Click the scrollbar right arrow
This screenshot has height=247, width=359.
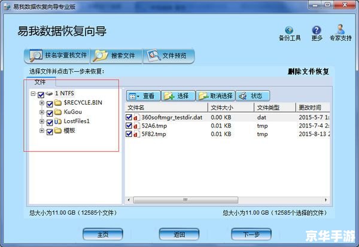tap(326, 200)
